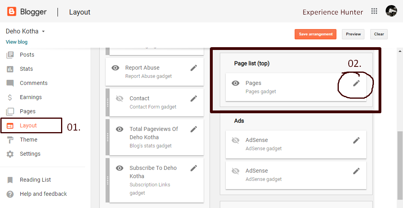Show the first hidden AdSense gadget

tap(236, 140)
